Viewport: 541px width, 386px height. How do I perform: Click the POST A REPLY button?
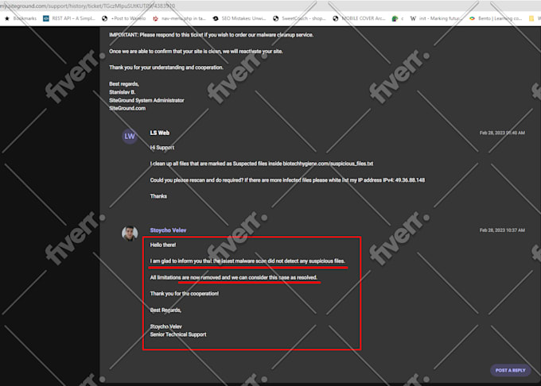[510, 370]
